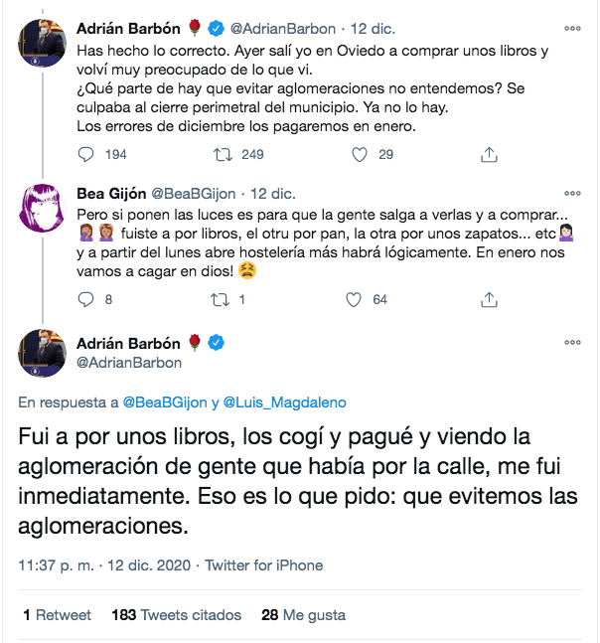Retweet Adrián Barbón's first tweet
This screenshot has height=643, width=600.
click(x=224, y=154)
